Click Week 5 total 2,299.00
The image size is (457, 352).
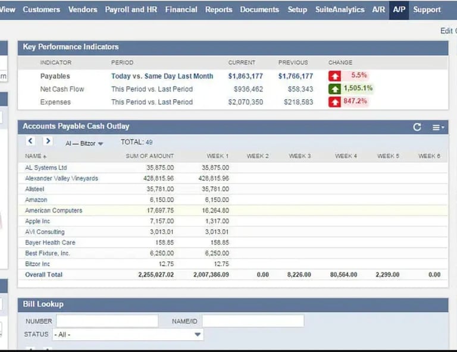(x=387, y=275)
